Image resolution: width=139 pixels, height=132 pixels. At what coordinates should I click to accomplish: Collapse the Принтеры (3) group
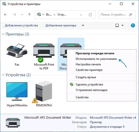coord(3,34)
